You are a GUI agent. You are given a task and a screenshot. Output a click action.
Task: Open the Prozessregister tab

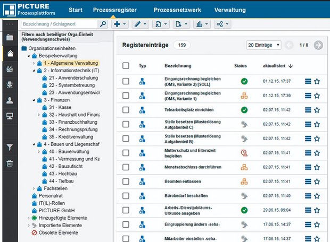[114, 10]
